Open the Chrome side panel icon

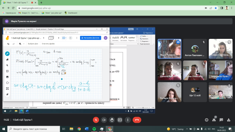click(222, 8)
